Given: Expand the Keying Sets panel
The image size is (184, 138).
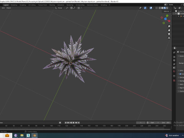Looking at the screenshot, I should tap(179, 81).
